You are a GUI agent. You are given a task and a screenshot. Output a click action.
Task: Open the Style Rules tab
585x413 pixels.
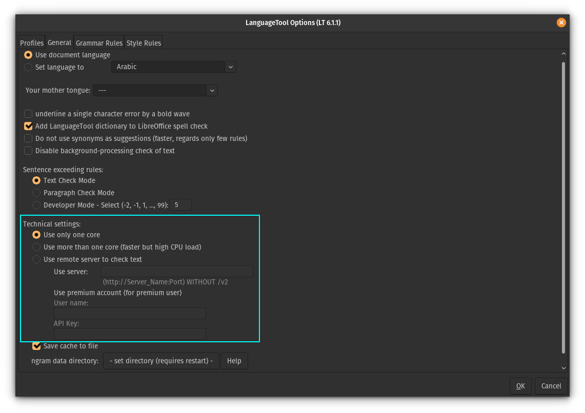[x=144, y=43]
